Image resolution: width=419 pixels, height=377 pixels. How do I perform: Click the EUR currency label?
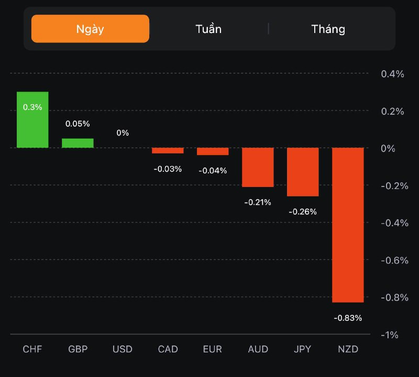213,349
